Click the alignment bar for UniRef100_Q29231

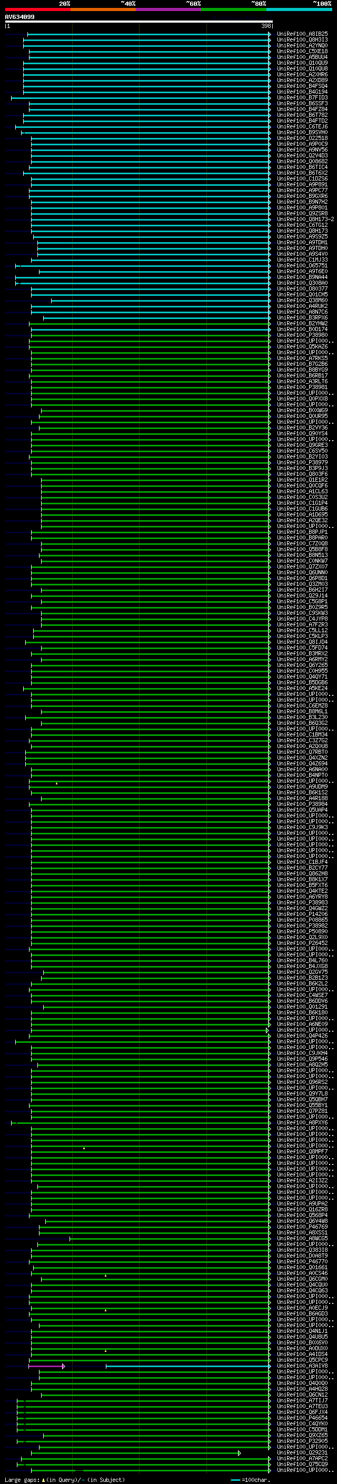click(135, 1453)
